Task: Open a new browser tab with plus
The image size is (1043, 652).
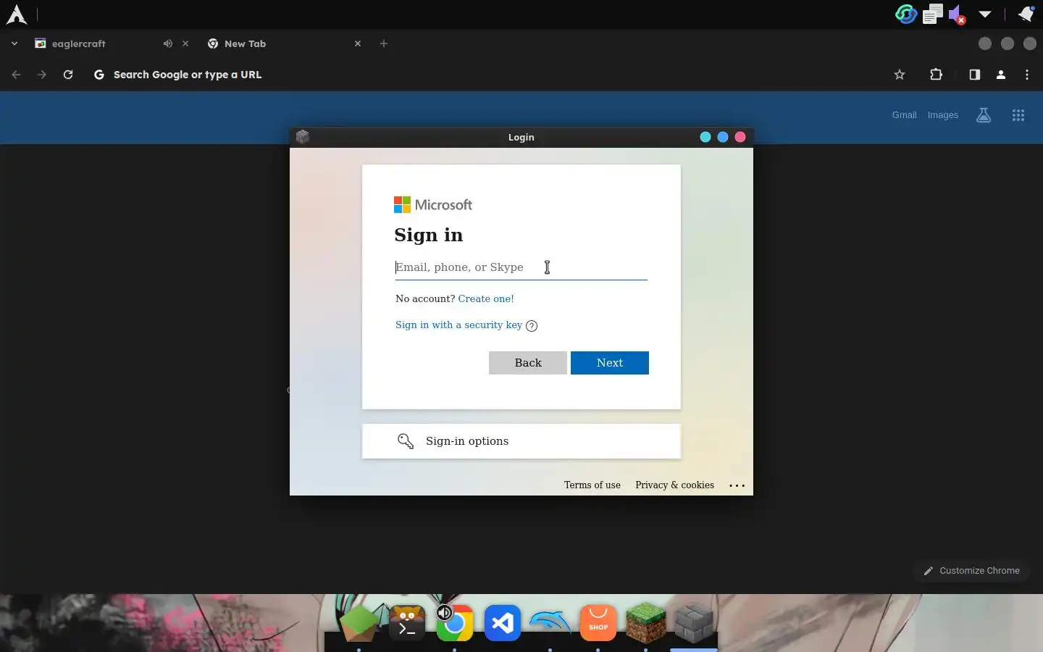Action: pos(384,43)
